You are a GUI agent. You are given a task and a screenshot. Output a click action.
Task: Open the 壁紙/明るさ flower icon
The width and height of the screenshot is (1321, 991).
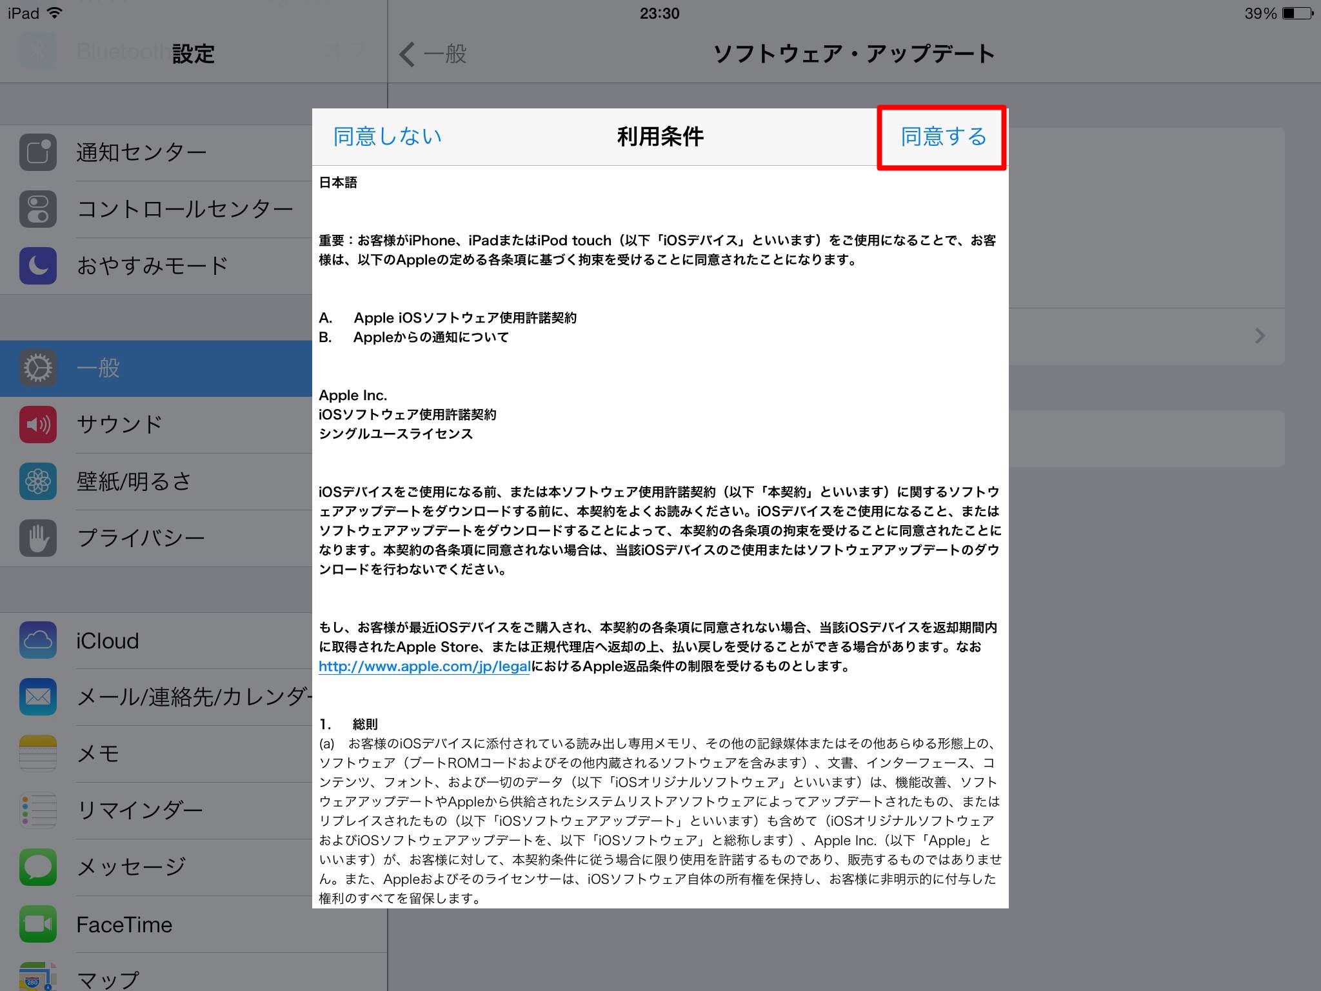38,481
